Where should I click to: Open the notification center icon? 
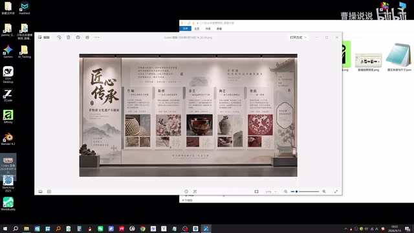pyautogui.click(x=408, y=228)
